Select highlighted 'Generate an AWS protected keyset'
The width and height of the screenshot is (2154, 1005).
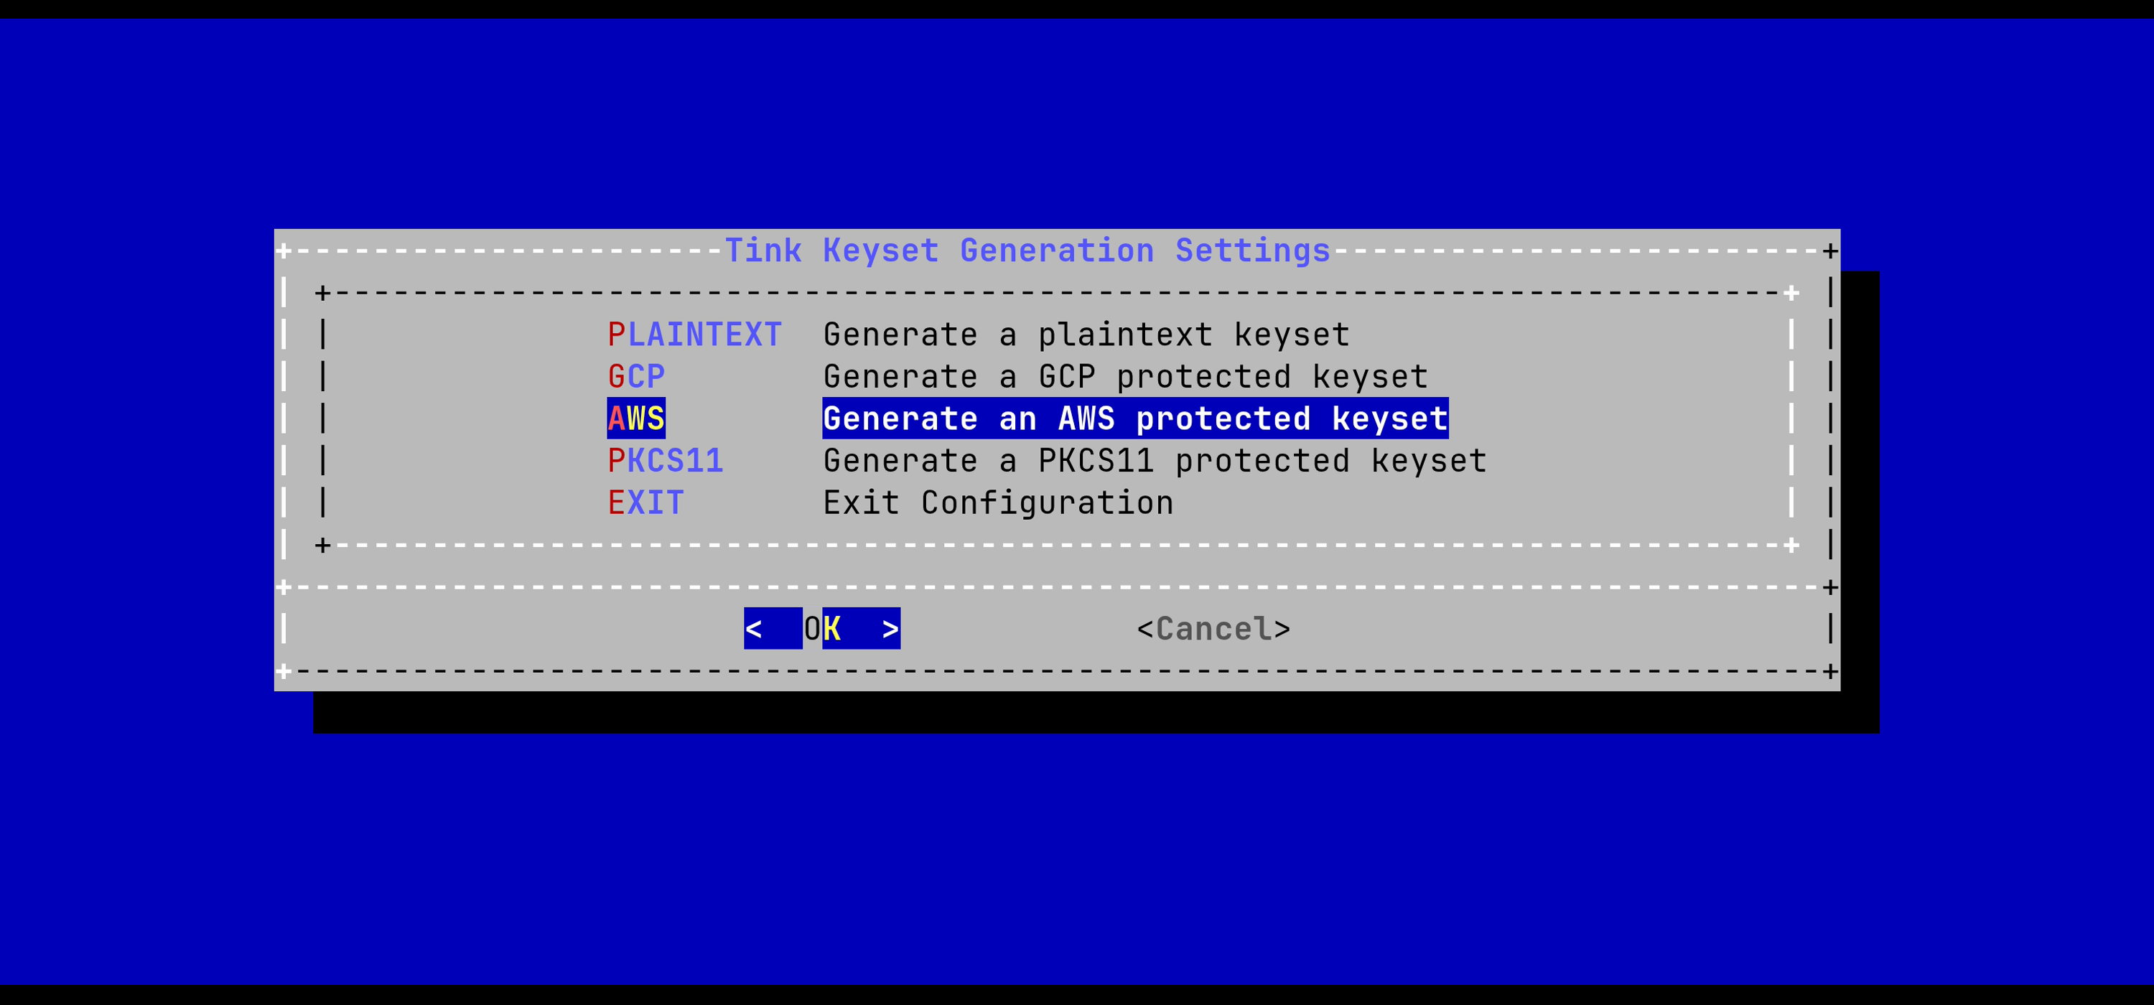(x=1136, y=418)
